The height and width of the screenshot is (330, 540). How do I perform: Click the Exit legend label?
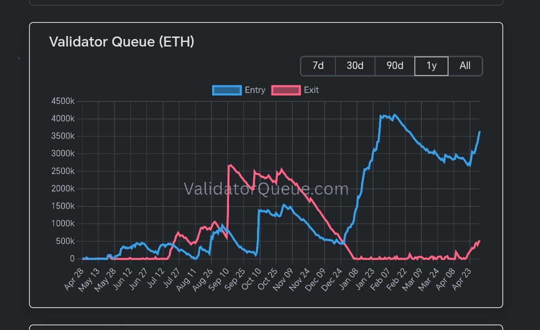[311, 90]
